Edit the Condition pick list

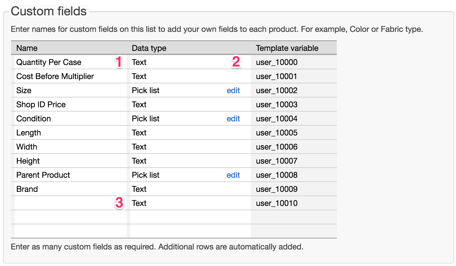tap(233, 119)
